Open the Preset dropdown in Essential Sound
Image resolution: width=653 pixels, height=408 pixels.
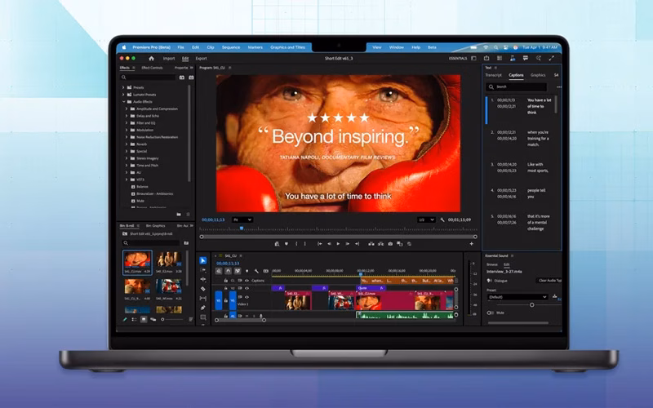pos(518,297)
